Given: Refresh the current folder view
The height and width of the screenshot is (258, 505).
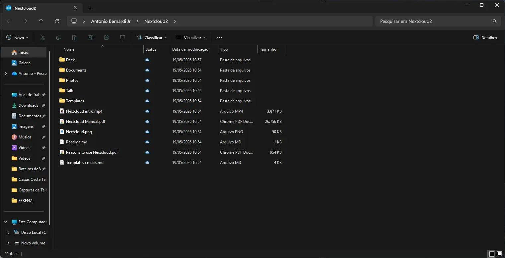Looking at the screenshot, I should pos(57,21).
